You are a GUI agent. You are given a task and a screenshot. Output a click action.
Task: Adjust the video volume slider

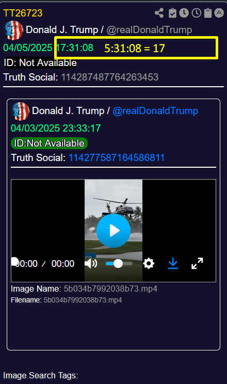tap(119, 264)
